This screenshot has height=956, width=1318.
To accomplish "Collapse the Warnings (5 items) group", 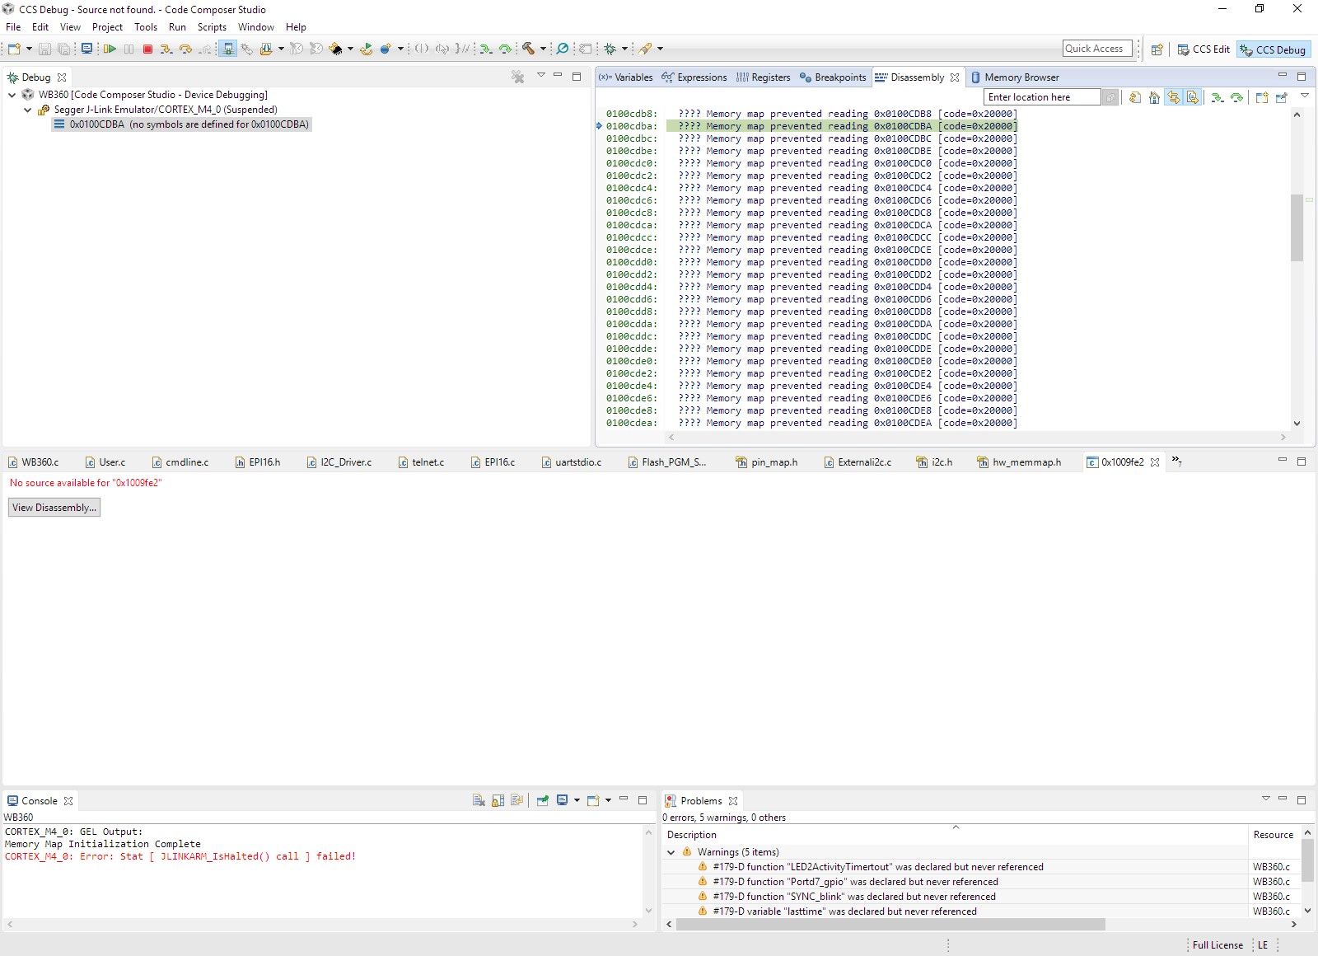I will (671, 852).
